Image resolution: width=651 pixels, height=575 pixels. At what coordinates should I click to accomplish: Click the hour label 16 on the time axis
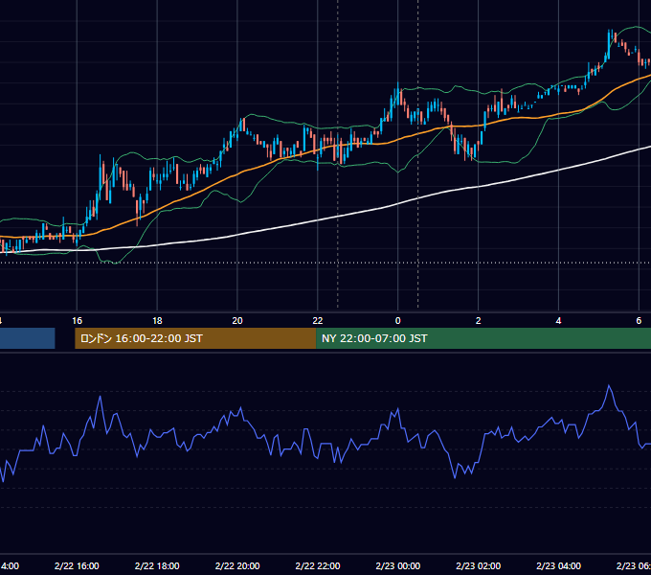[x=78, y=321]
